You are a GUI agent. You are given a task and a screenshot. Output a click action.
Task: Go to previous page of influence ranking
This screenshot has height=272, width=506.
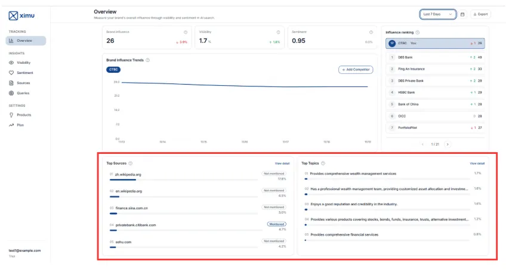click(423, 144)
